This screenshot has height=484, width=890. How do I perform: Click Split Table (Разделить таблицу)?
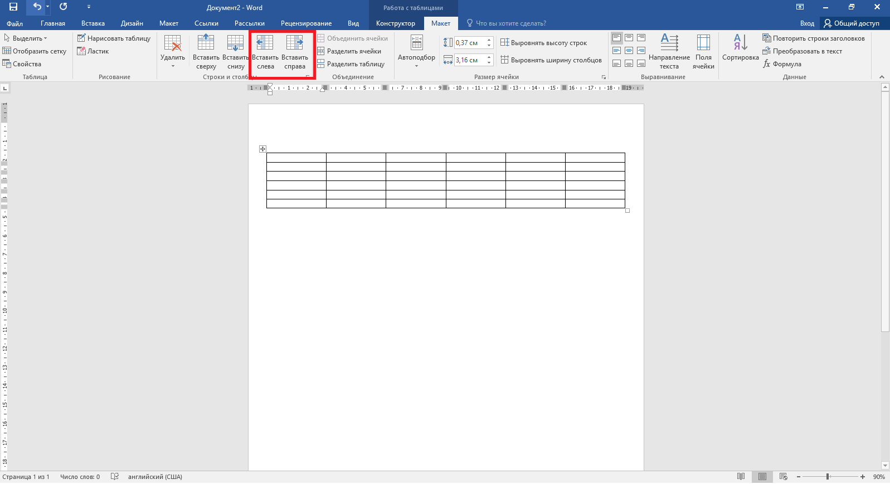tap(351, 64)
